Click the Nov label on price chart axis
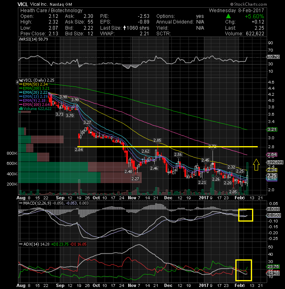Screen dimensions: 285x289 pyautogui.click(x=132, y=198)
